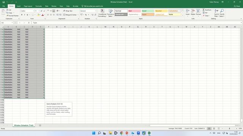The image size is (243, 136).
Task: Open File Explorer from the taskbar
Action: pos(110,133)
